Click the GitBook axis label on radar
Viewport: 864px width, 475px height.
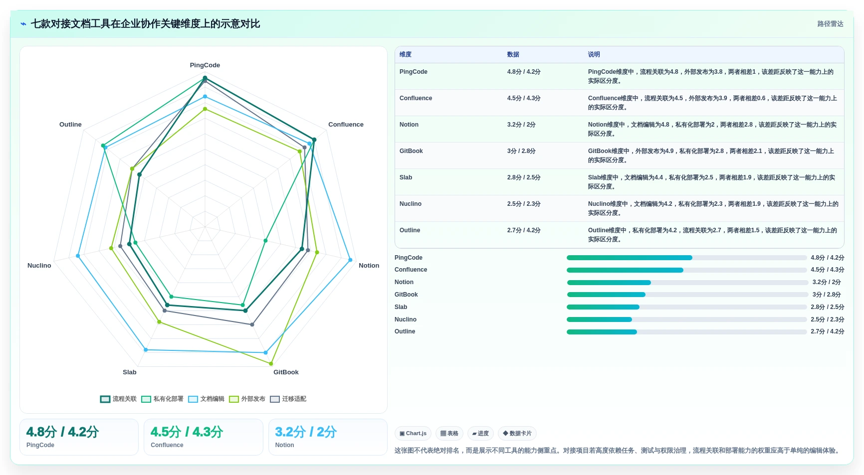(x=286, y=372)
